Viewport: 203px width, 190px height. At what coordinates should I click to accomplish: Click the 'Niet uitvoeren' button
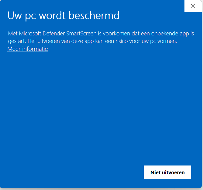(167, 172)
